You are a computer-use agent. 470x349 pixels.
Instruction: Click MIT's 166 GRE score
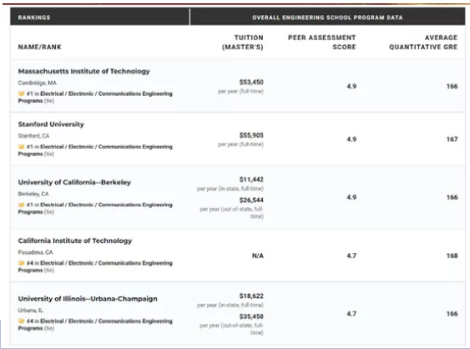[452, 86]
